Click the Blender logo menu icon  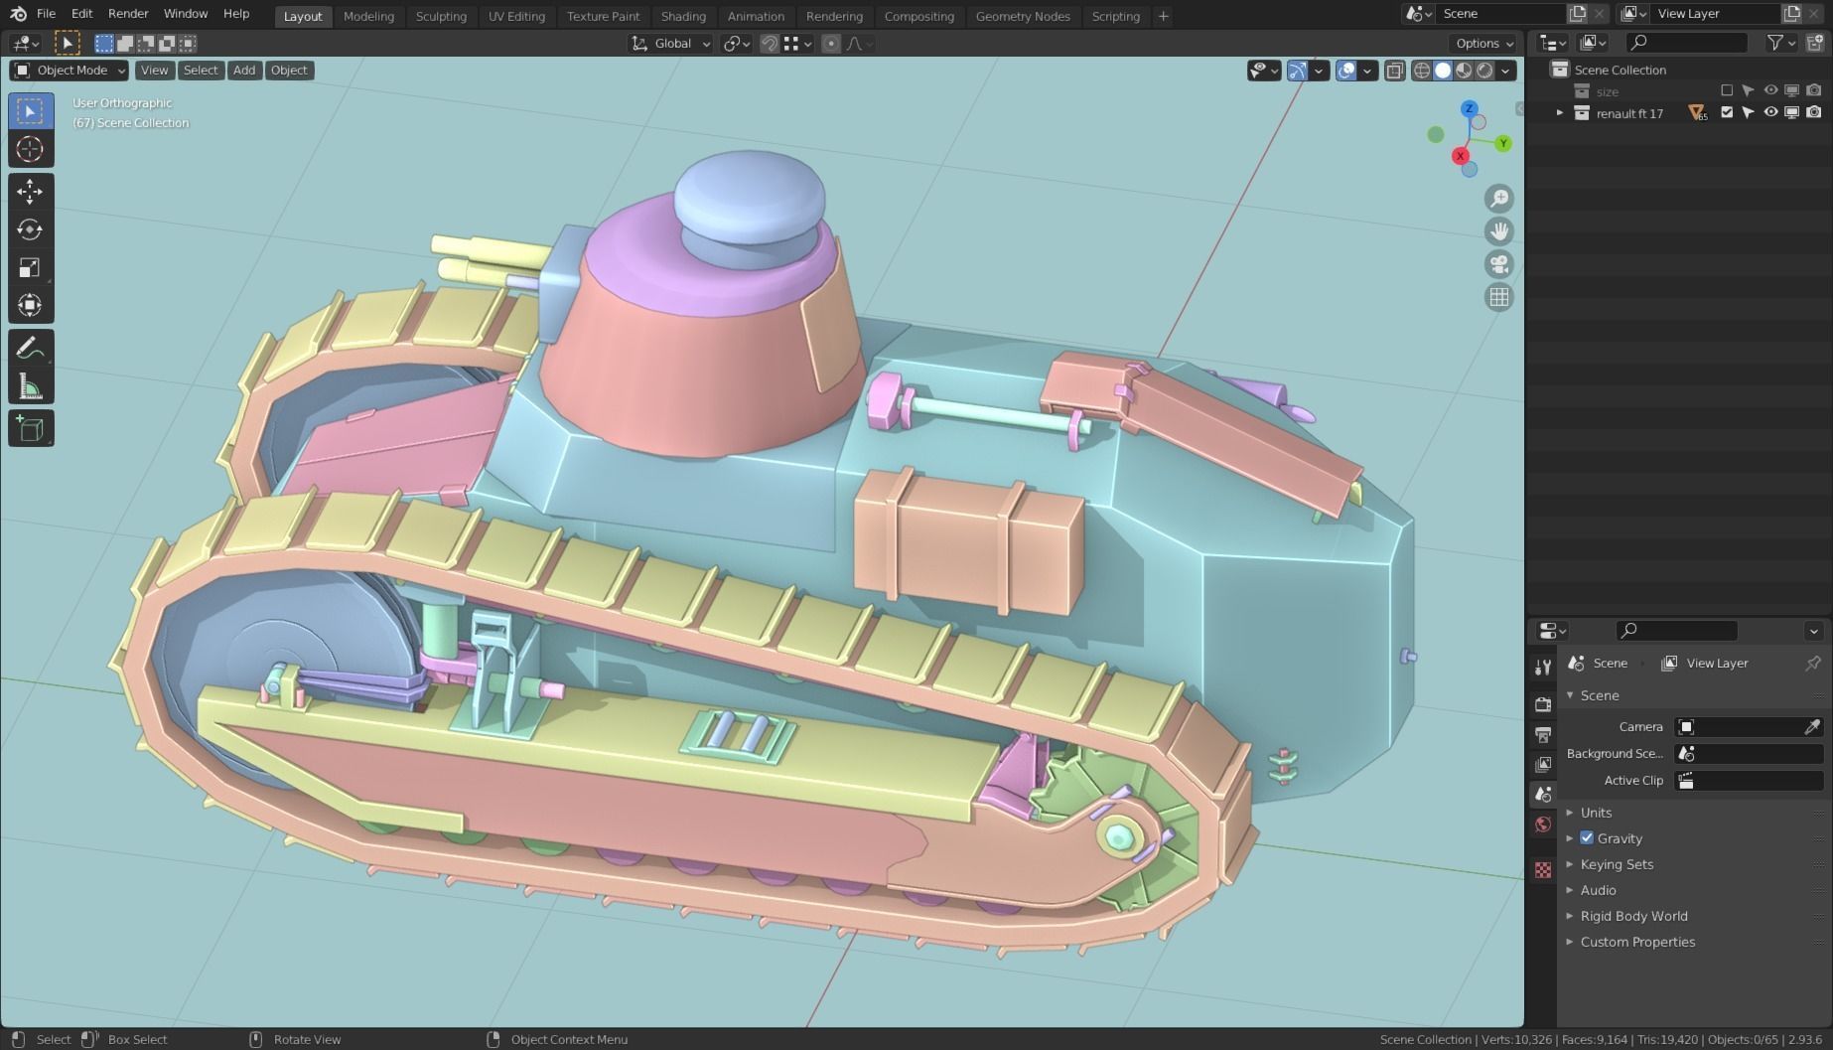[x=18, y=14]
